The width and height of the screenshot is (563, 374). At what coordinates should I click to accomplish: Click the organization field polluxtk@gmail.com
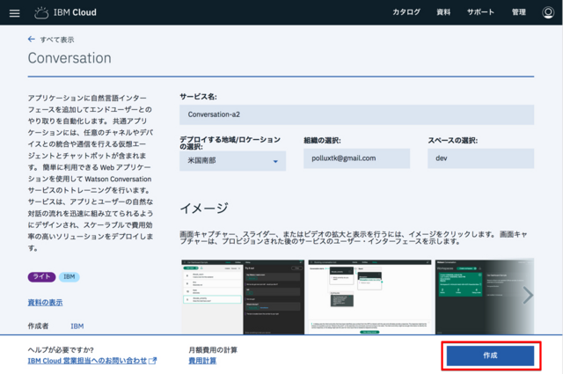(356, 158)
